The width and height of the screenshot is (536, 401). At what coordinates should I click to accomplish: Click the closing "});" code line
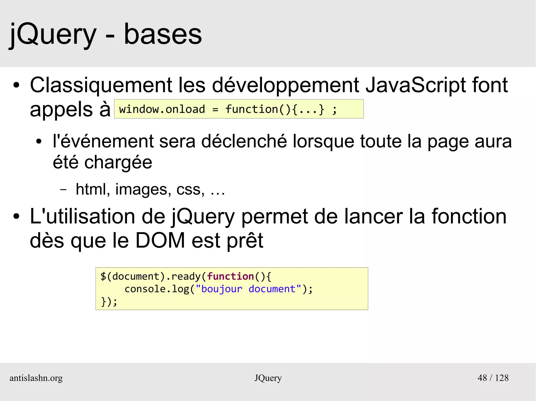[109, 302]
